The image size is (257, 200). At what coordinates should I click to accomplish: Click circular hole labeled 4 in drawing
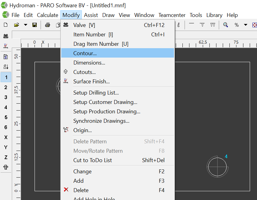[x=218, y=167]
